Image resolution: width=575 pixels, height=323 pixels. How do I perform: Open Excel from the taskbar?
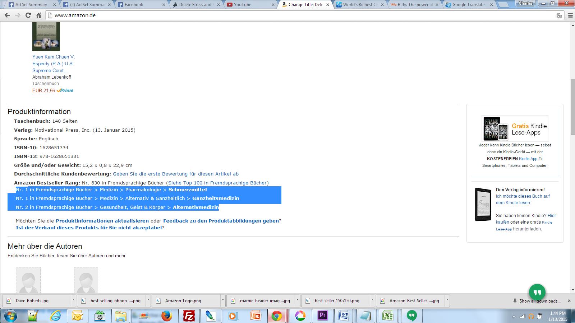[387, 316]
